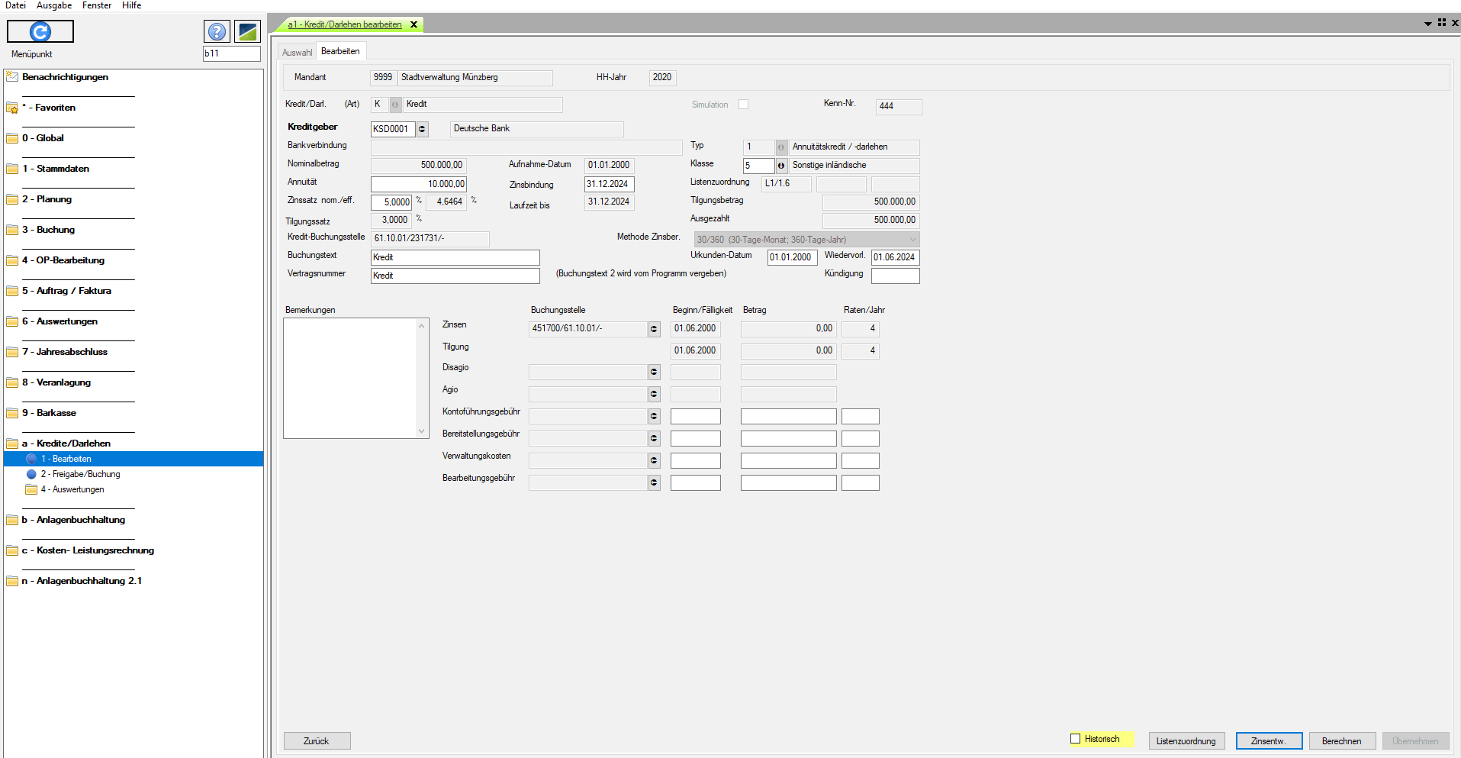Viewport: 1461px width, 758px height.
Task: Click the Berechnen button
Action: pos(1341,741)
